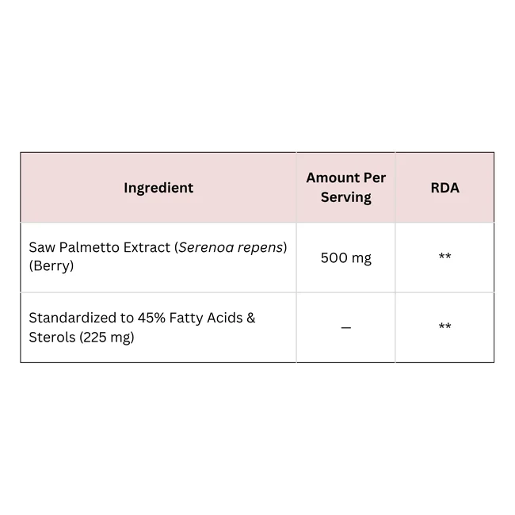Click the RDA asterisks in the Standardized row
The image size is (515, 515).
[x=444, y=327]
